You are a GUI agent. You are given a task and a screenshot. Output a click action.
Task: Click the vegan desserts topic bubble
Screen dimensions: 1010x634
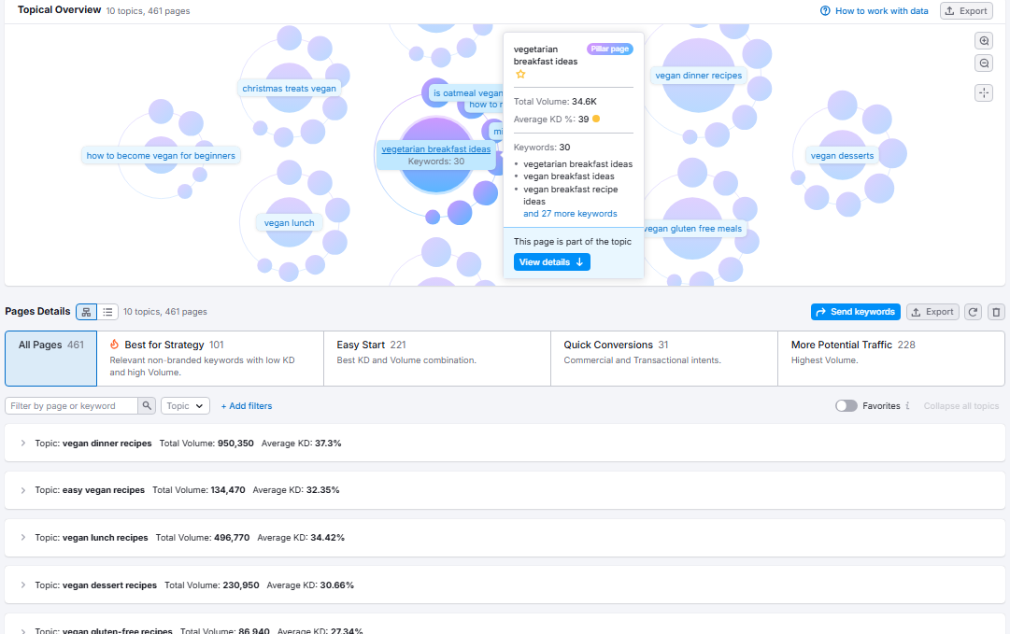[x=842, y=156]
